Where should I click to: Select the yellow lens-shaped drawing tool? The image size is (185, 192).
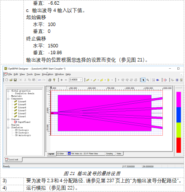[108, 80]
